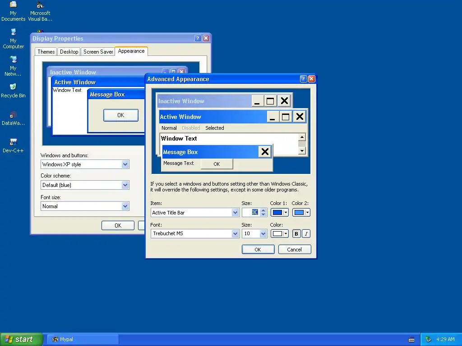Click OK button in preview Message Box
Image resolution: width=462 pixels, height=346 pixels.
(x=217, y=164)
